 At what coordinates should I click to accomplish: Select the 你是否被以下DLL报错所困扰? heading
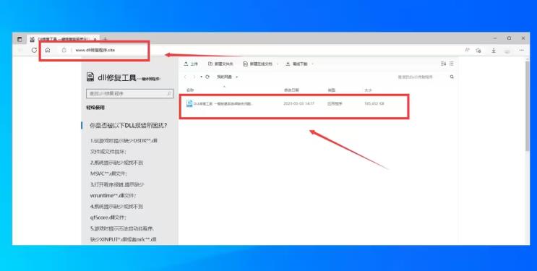(129, 126)
